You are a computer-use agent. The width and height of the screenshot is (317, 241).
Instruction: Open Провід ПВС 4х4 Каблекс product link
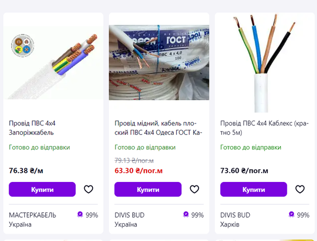(261, 127)
